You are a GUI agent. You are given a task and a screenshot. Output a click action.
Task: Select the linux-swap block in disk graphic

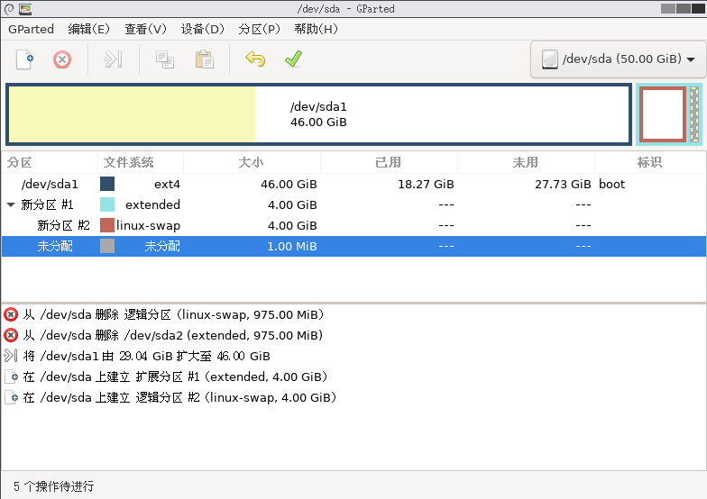662,114
